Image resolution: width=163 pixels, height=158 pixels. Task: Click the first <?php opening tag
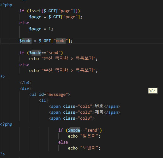(6, 5)
